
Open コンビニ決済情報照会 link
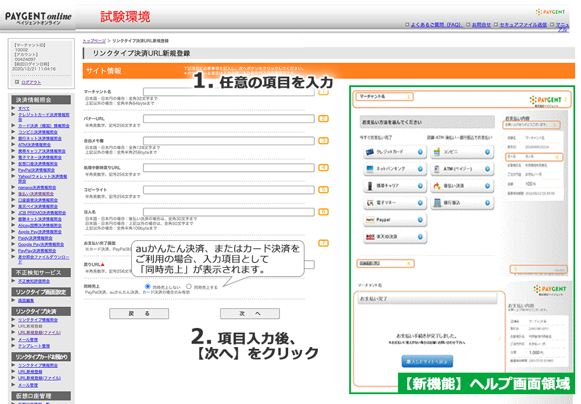38,132
